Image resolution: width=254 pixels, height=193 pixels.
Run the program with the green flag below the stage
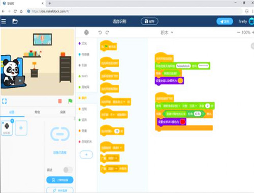click(x=70, y=101)
